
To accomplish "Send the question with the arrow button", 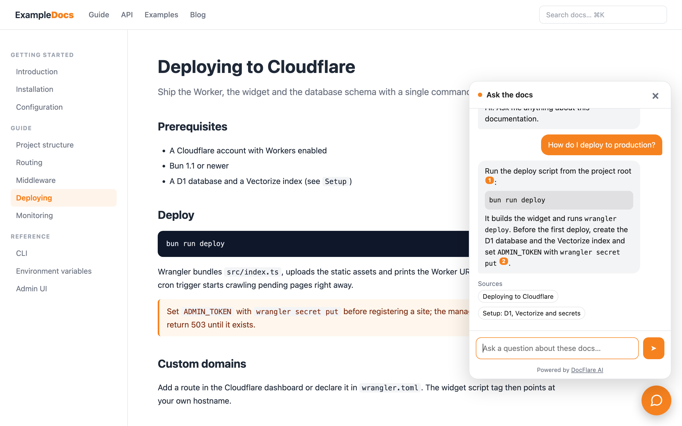I will (x=653, y=348).
